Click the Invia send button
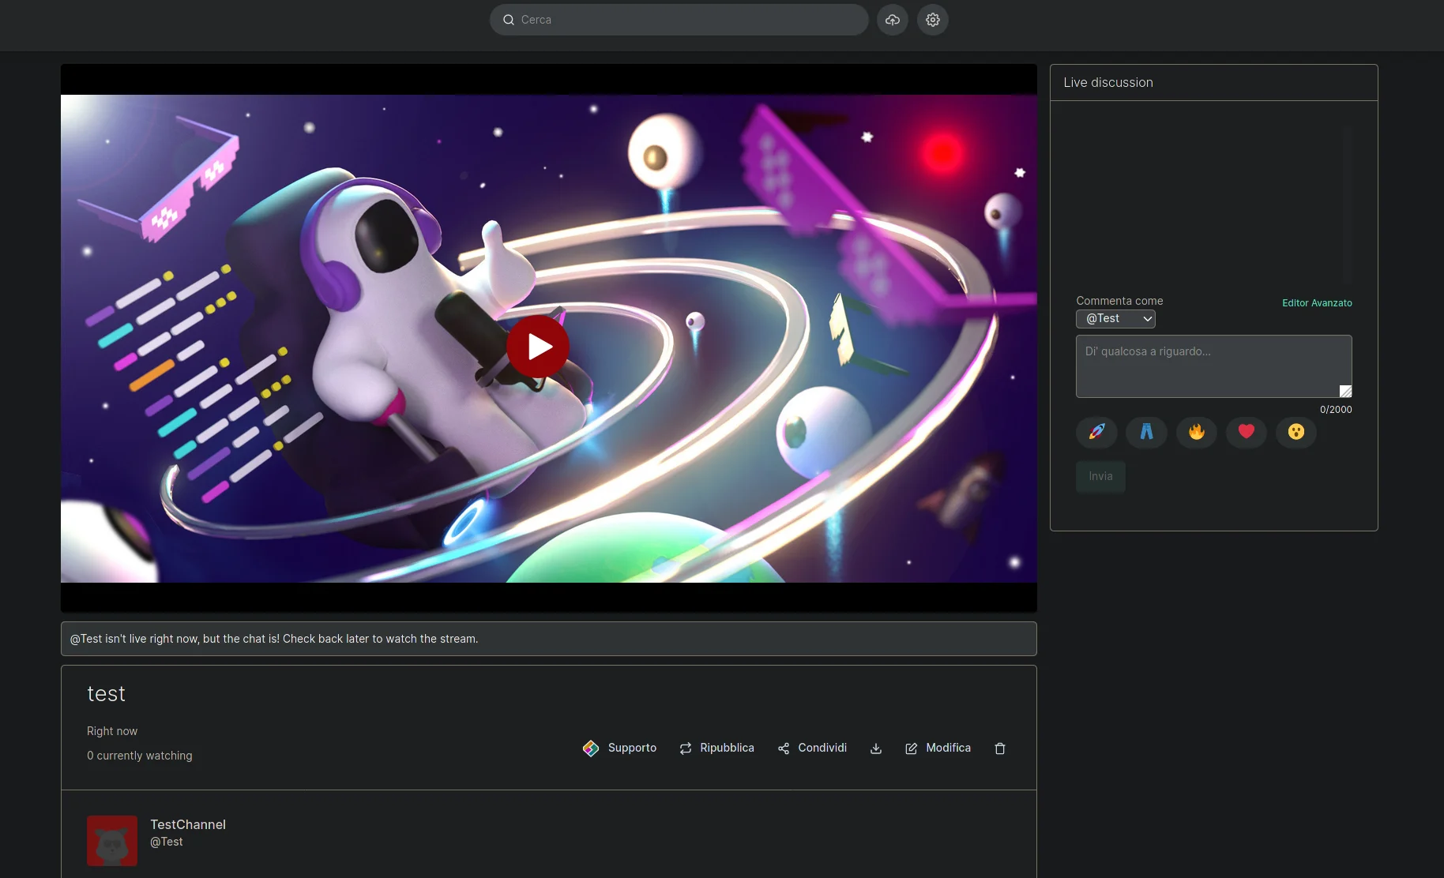Image resolution: width=1444 pixels, height=878 pixels. point(1100,476)
